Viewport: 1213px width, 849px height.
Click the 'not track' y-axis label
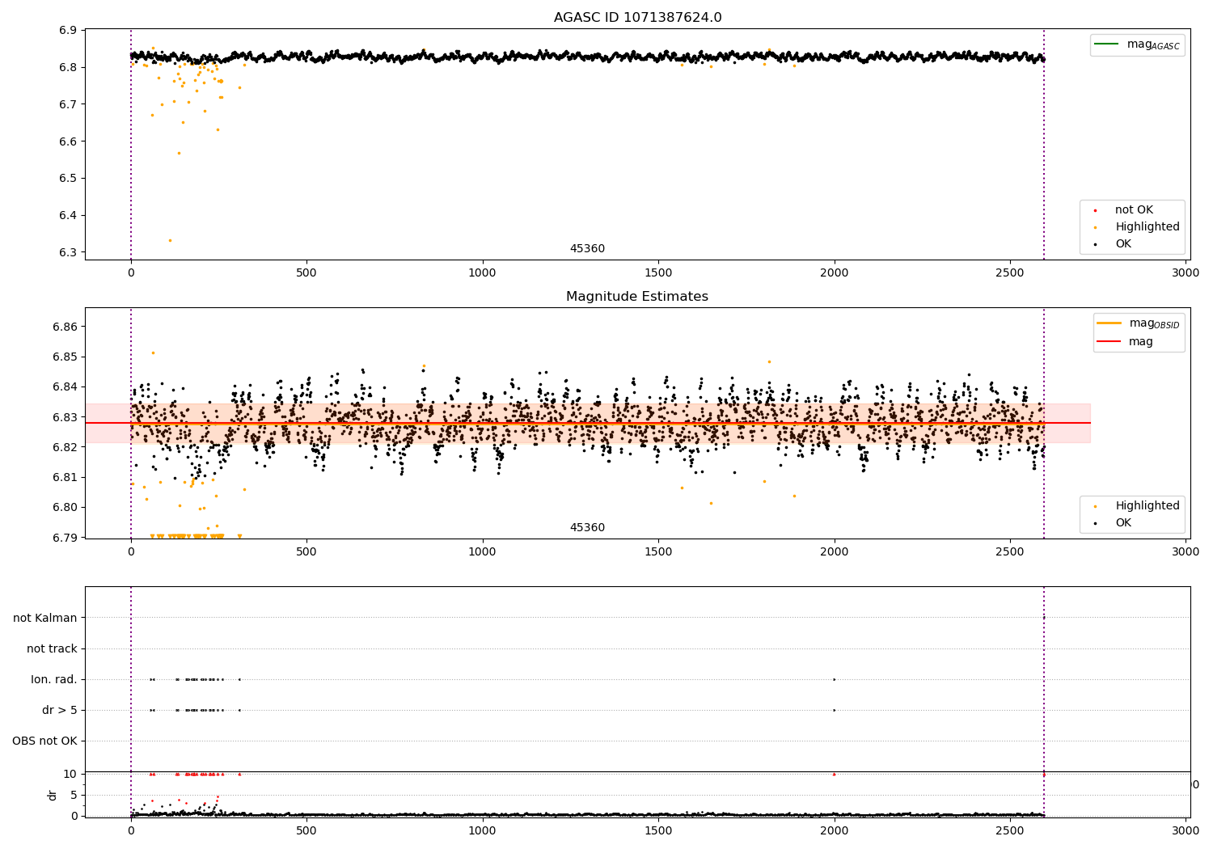click(x=52, y=648)
